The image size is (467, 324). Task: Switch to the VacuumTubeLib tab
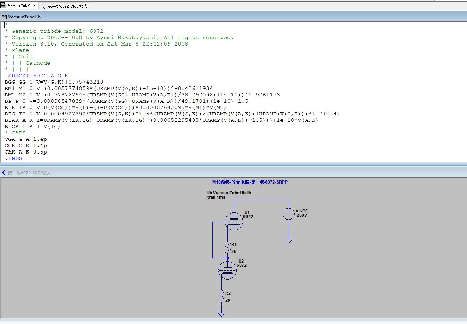18,6
